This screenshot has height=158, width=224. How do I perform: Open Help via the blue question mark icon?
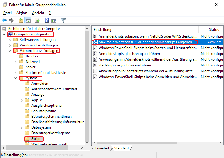(47, 20)
